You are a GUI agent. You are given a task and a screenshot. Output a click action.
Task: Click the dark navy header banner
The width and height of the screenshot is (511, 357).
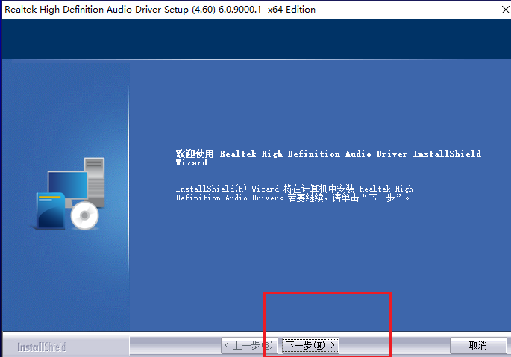click(255, 40)
